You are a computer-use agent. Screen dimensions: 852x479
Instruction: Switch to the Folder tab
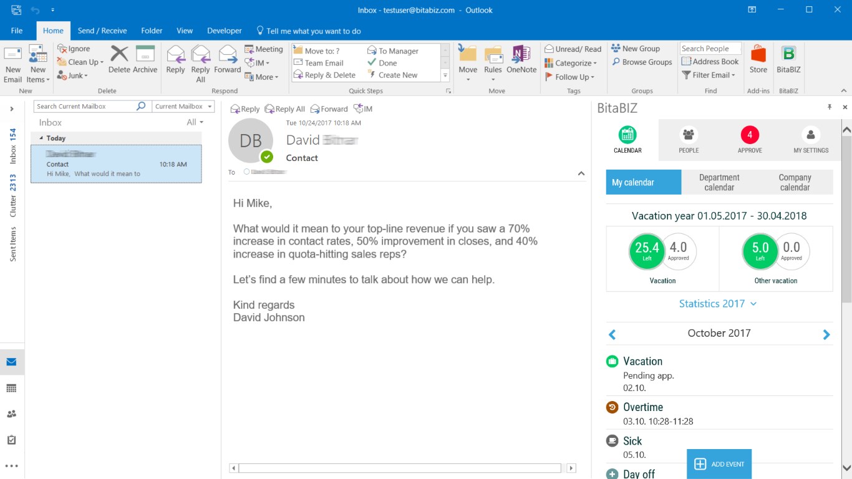tap(152, 31)
